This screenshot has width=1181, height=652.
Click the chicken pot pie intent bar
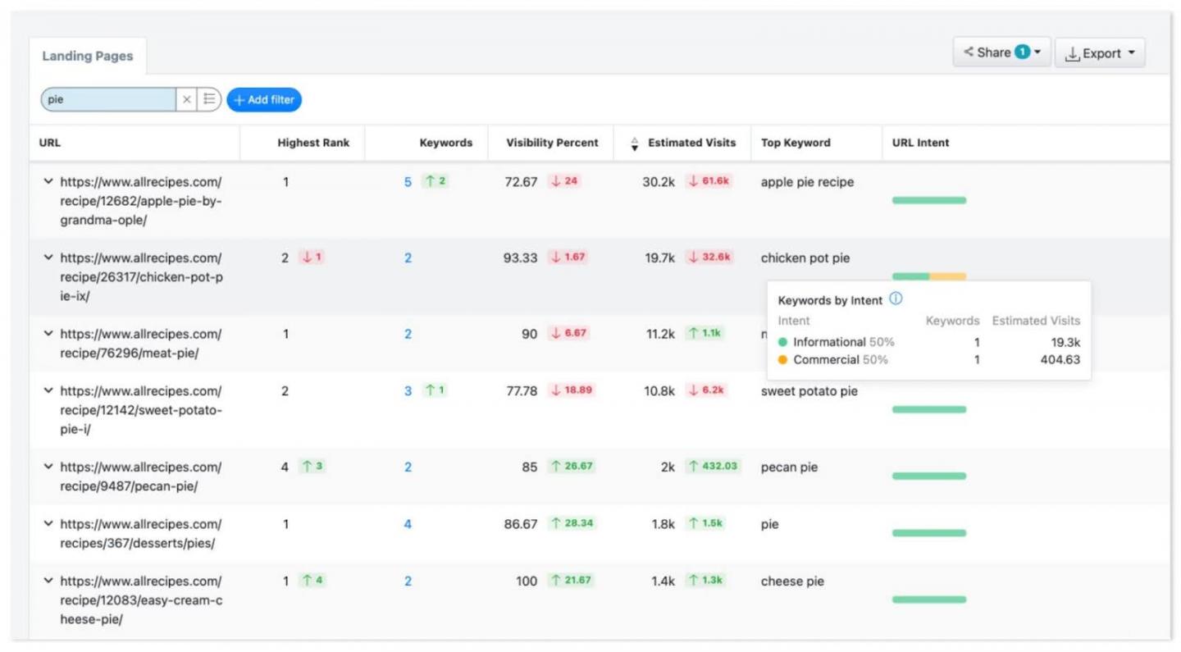(x=929, y=276)
